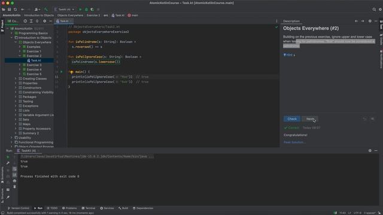The image size is (383, 215).
Task: Click the blue Check button
Action: pyautogui.click(x=292, y=119)
